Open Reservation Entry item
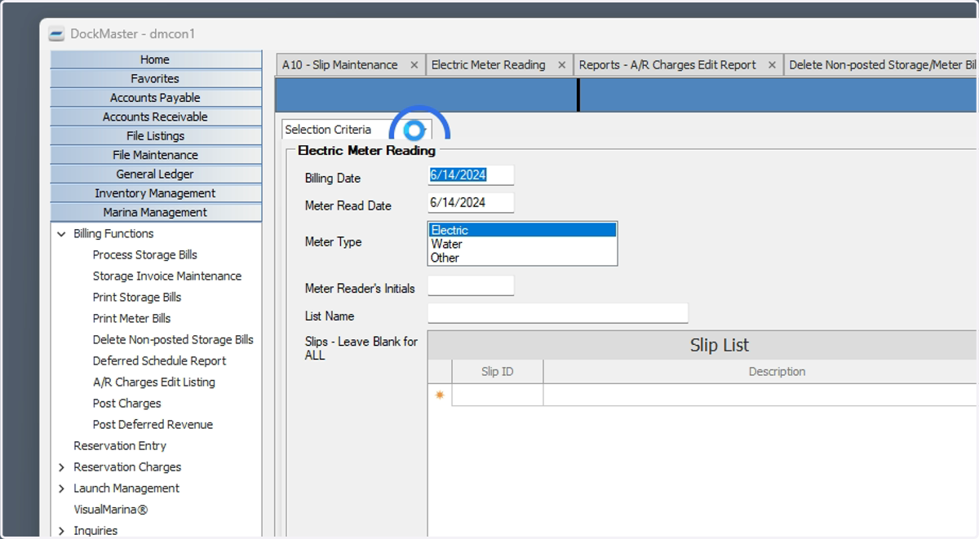979x539 pixels. tap(120, 446)
